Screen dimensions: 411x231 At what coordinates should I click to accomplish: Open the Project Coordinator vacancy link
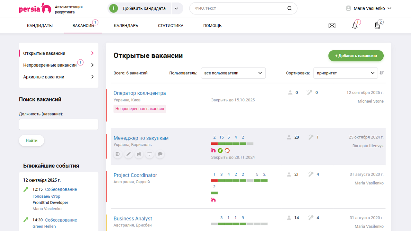[135, 175]
